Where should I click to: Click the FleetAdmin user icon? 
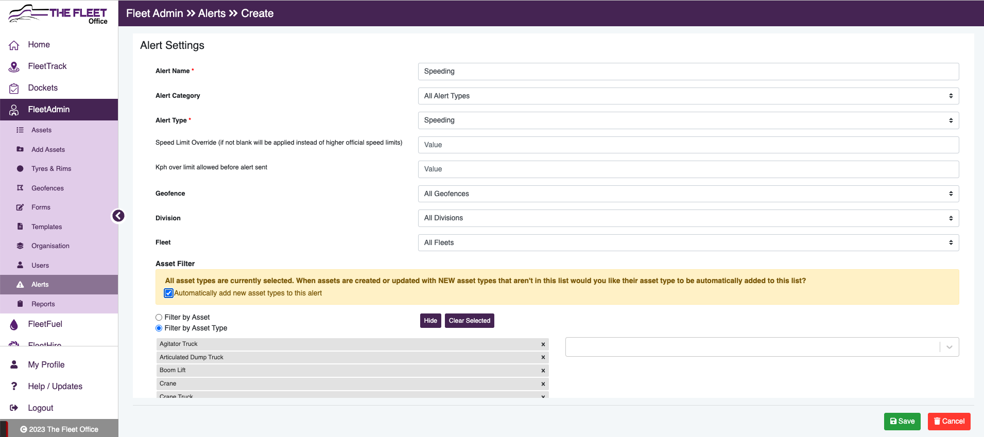tap(14, 110)
